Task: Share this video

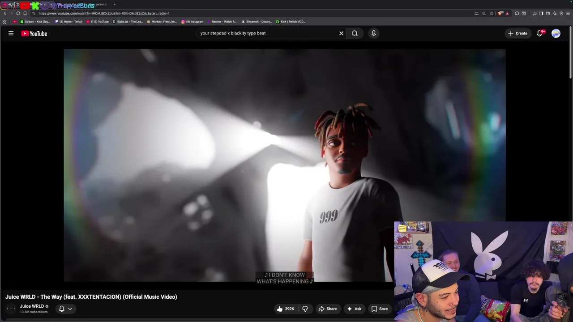Action: [x=328, y=309]
